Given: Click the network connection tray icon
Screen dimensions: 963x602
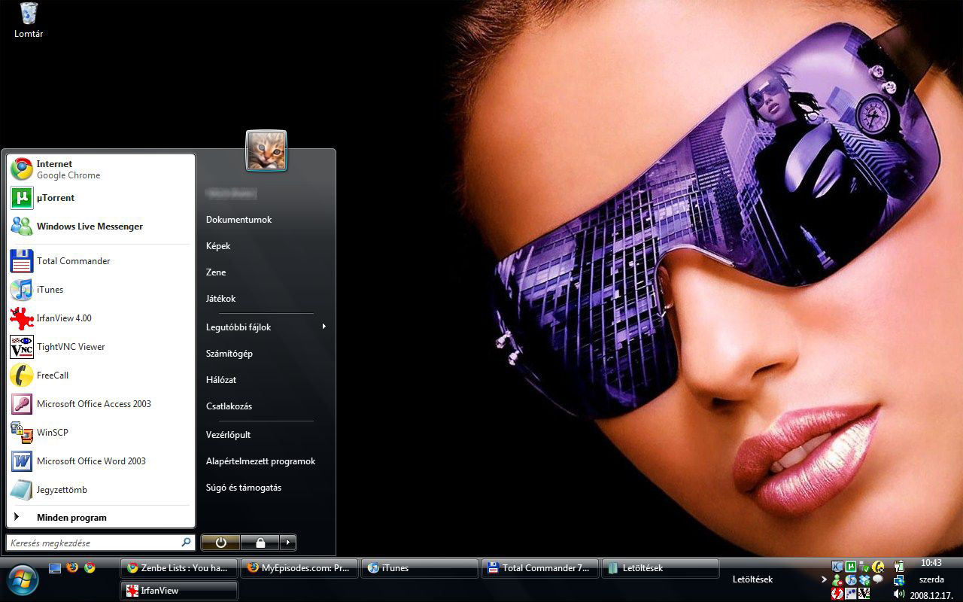Looking at the screenshot, I should (899, 580).
